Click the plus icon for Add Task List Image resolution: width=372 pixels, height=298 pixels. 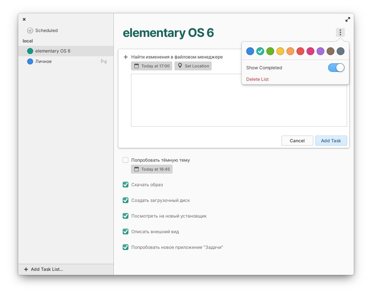[26, 269]
